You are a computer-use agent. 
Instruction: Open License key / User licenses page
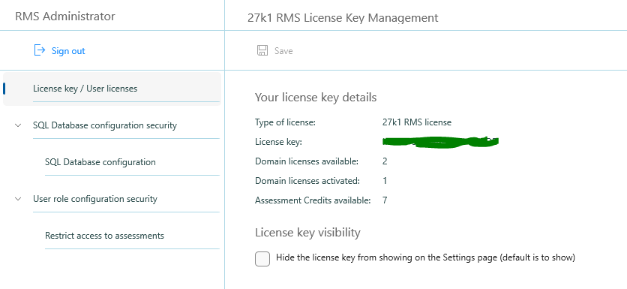click(x=112, y=89)
